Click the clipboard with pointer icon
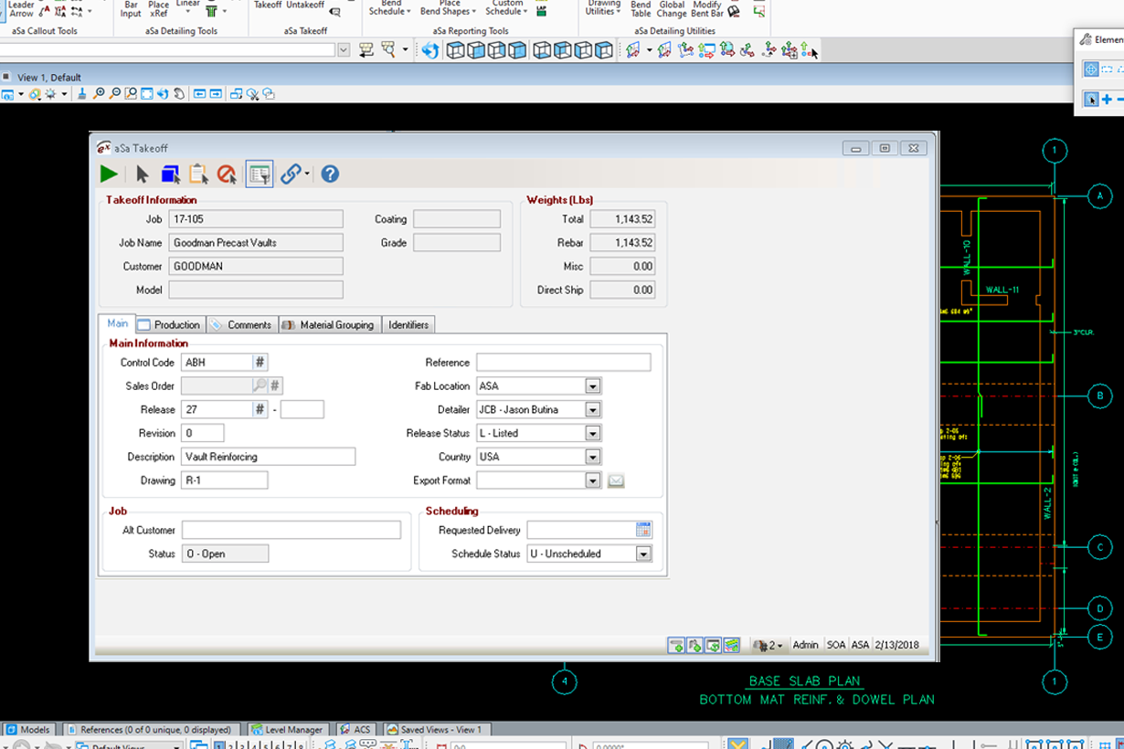This screenshot has width=1124, height=749. pyautogui.click(x=198, y=174)
